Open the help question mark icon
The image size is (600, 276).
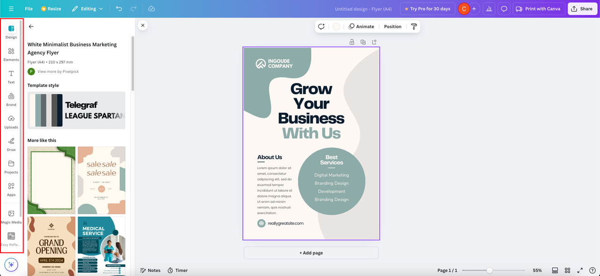592,270
